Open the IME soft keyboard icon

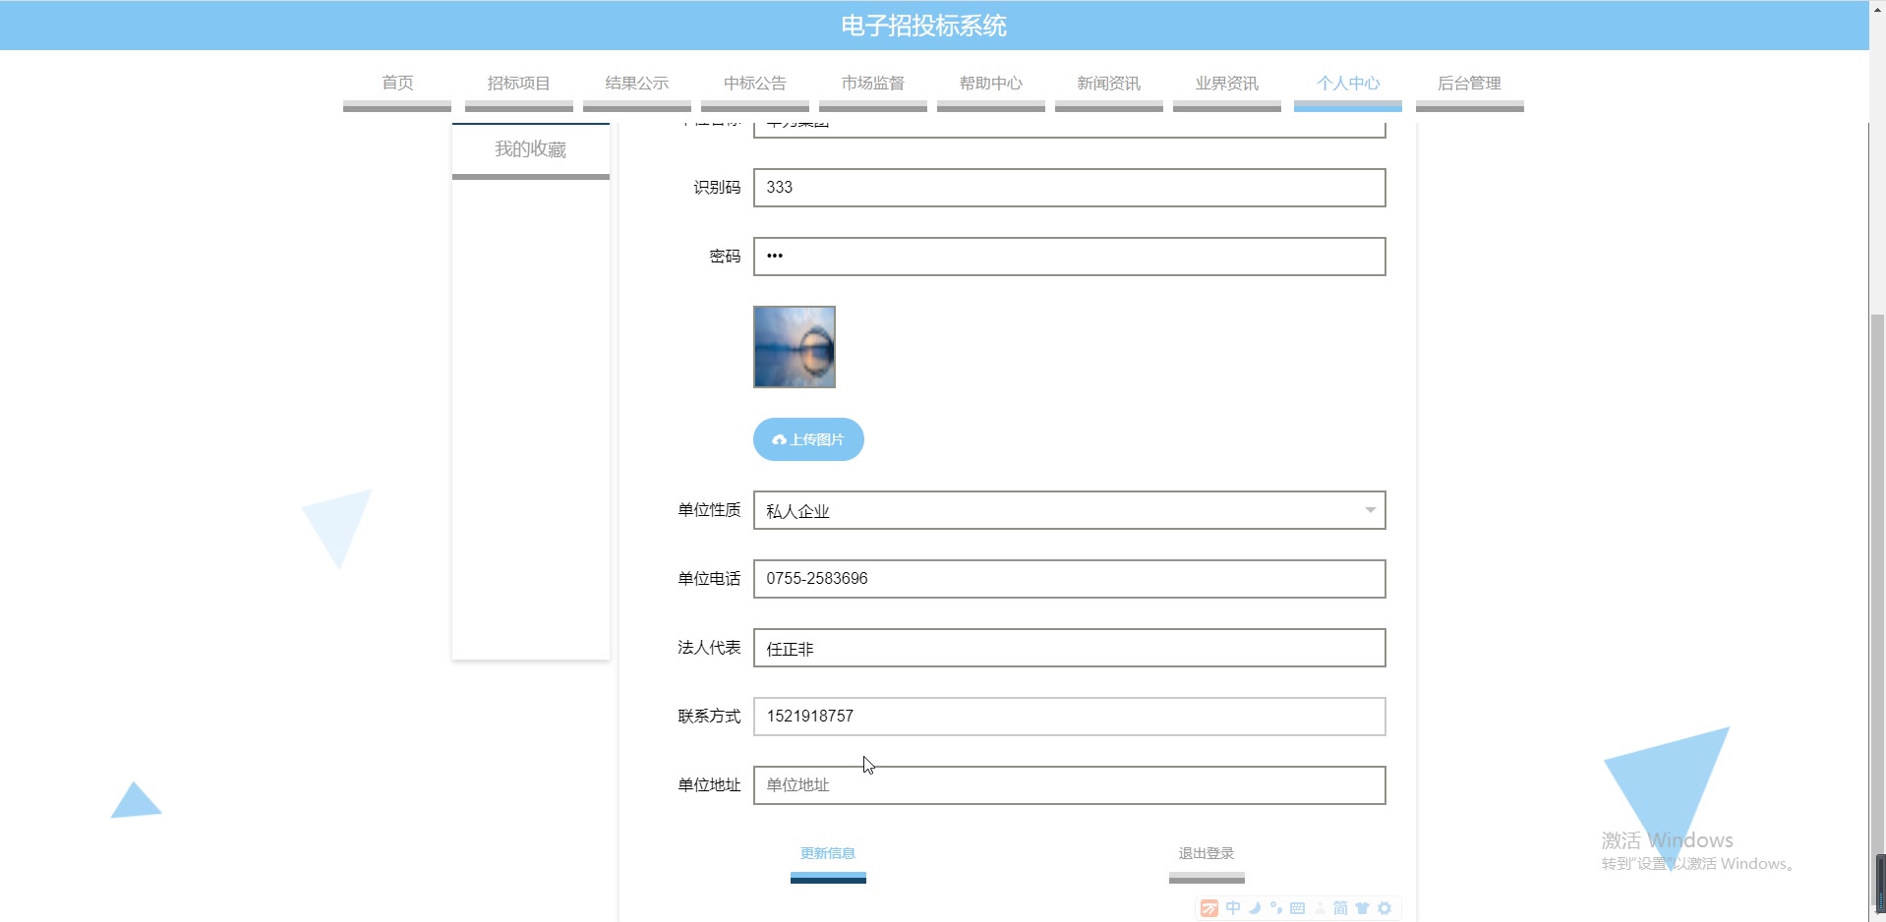1296,907
